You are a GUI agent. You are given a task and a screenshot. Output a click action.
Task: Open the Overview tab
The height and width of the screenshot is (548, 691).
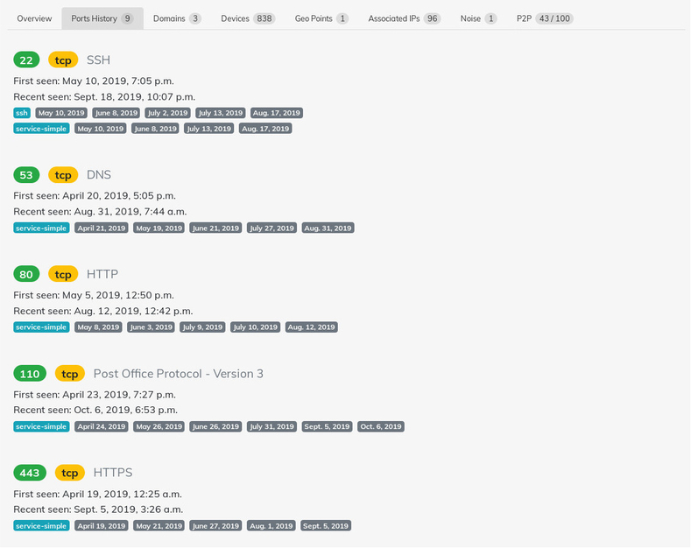point(34,18)
